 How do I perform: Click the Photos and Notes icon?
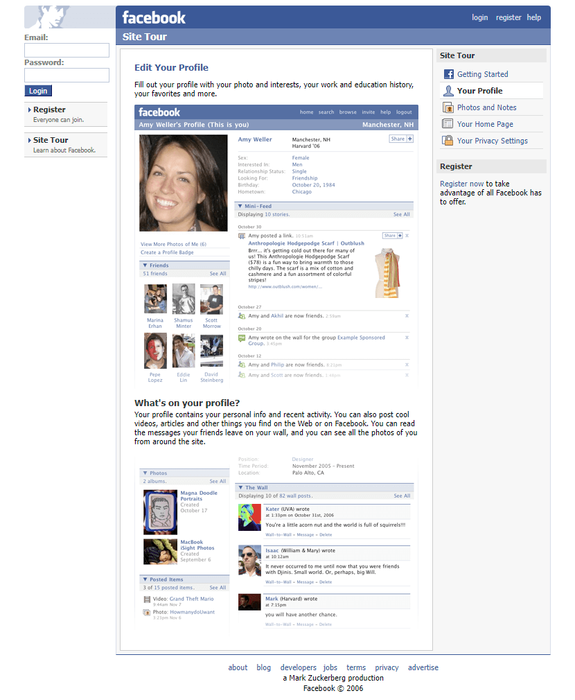point(448,107)
